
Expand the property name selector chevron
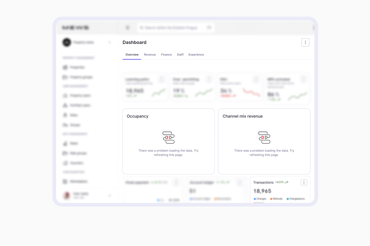click(x=109, y=42)
